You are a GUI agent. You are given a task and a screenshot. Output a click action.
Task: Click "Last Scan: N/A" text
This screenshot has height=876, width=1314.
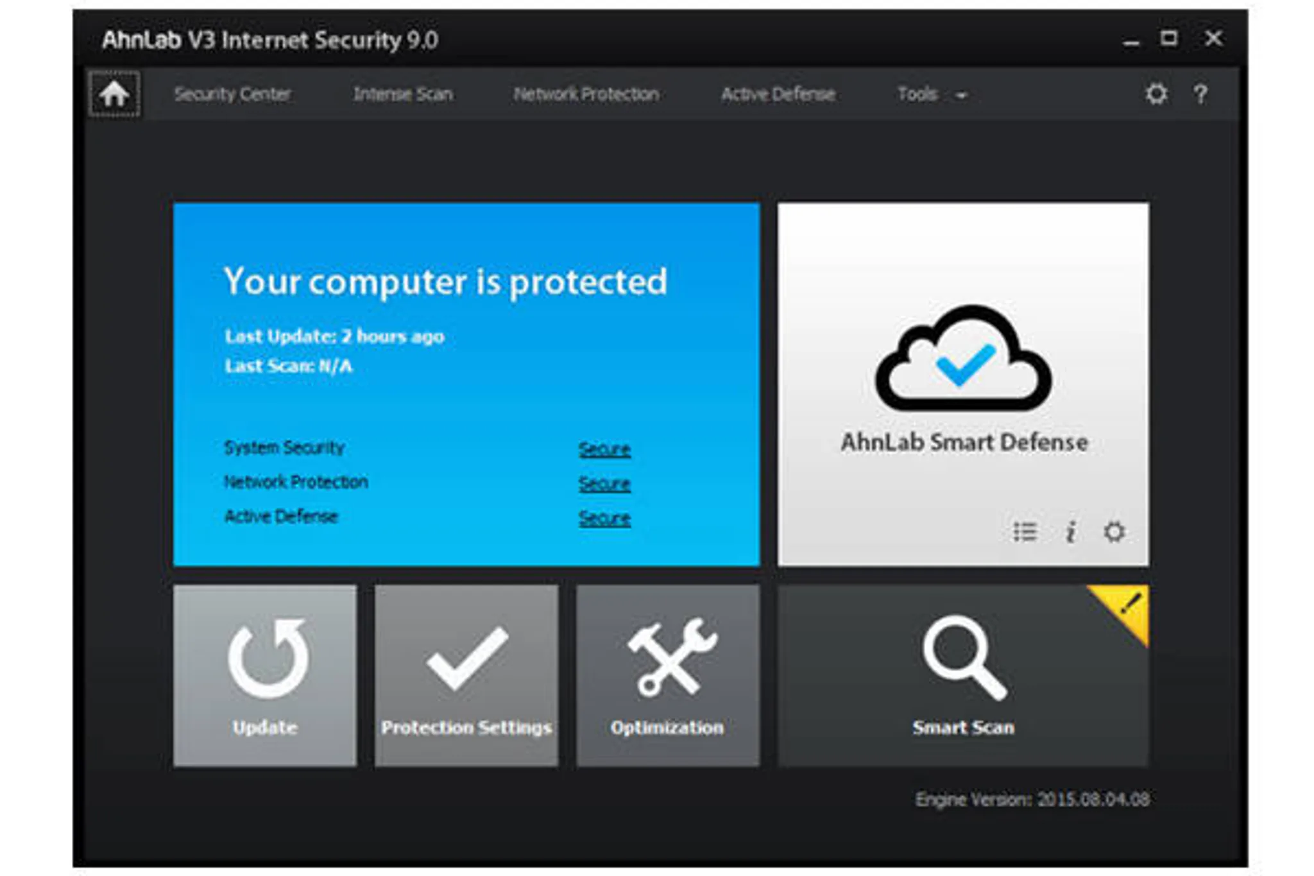289,366
